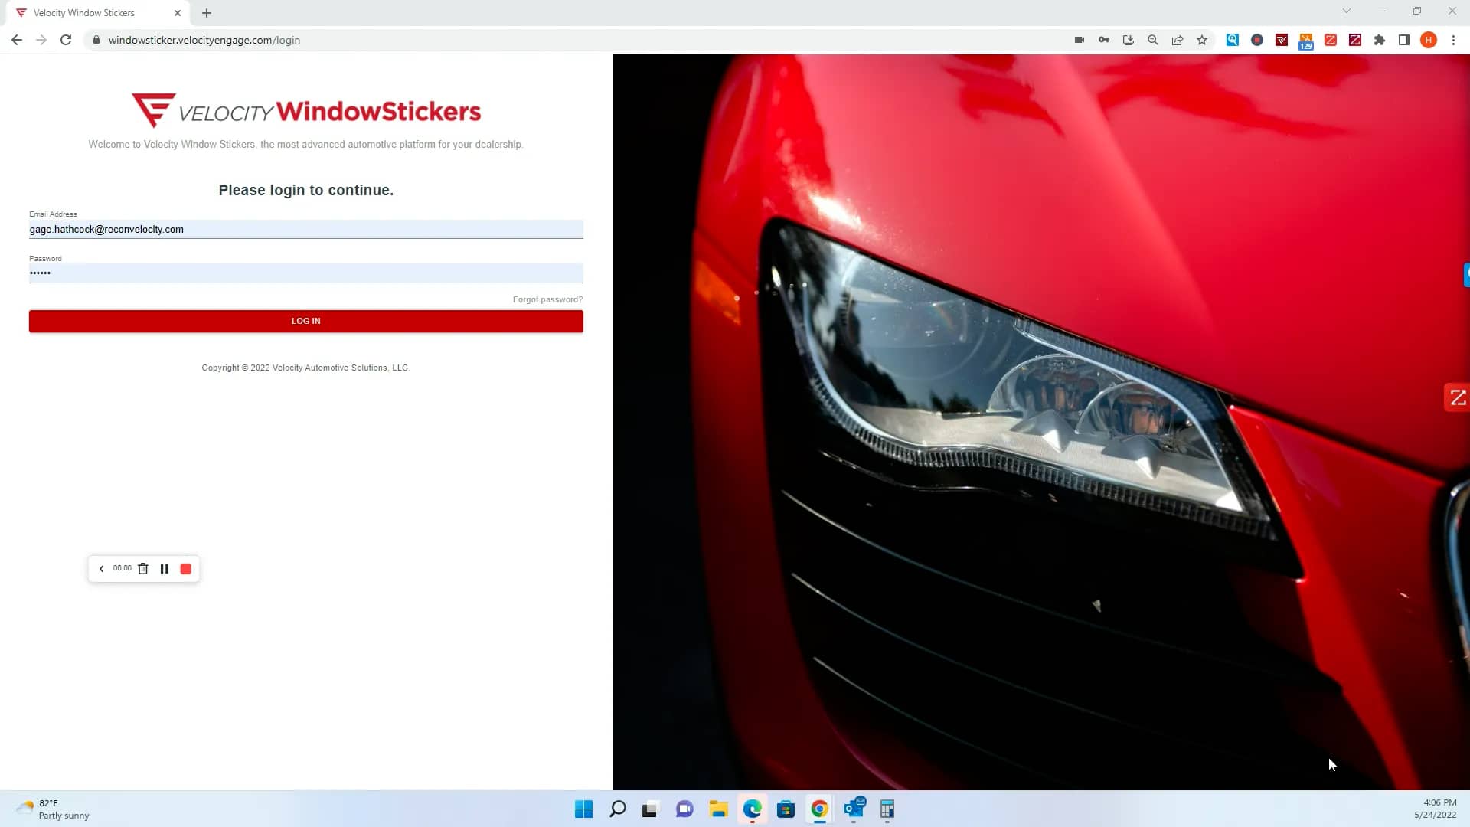This screenshot has height=827, width=1470.
Task: Click the LOG IN button
Action: [x=305, y=321]
